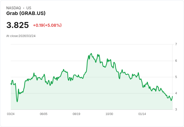Click the NASDAQ exchange label

[13, 8]
